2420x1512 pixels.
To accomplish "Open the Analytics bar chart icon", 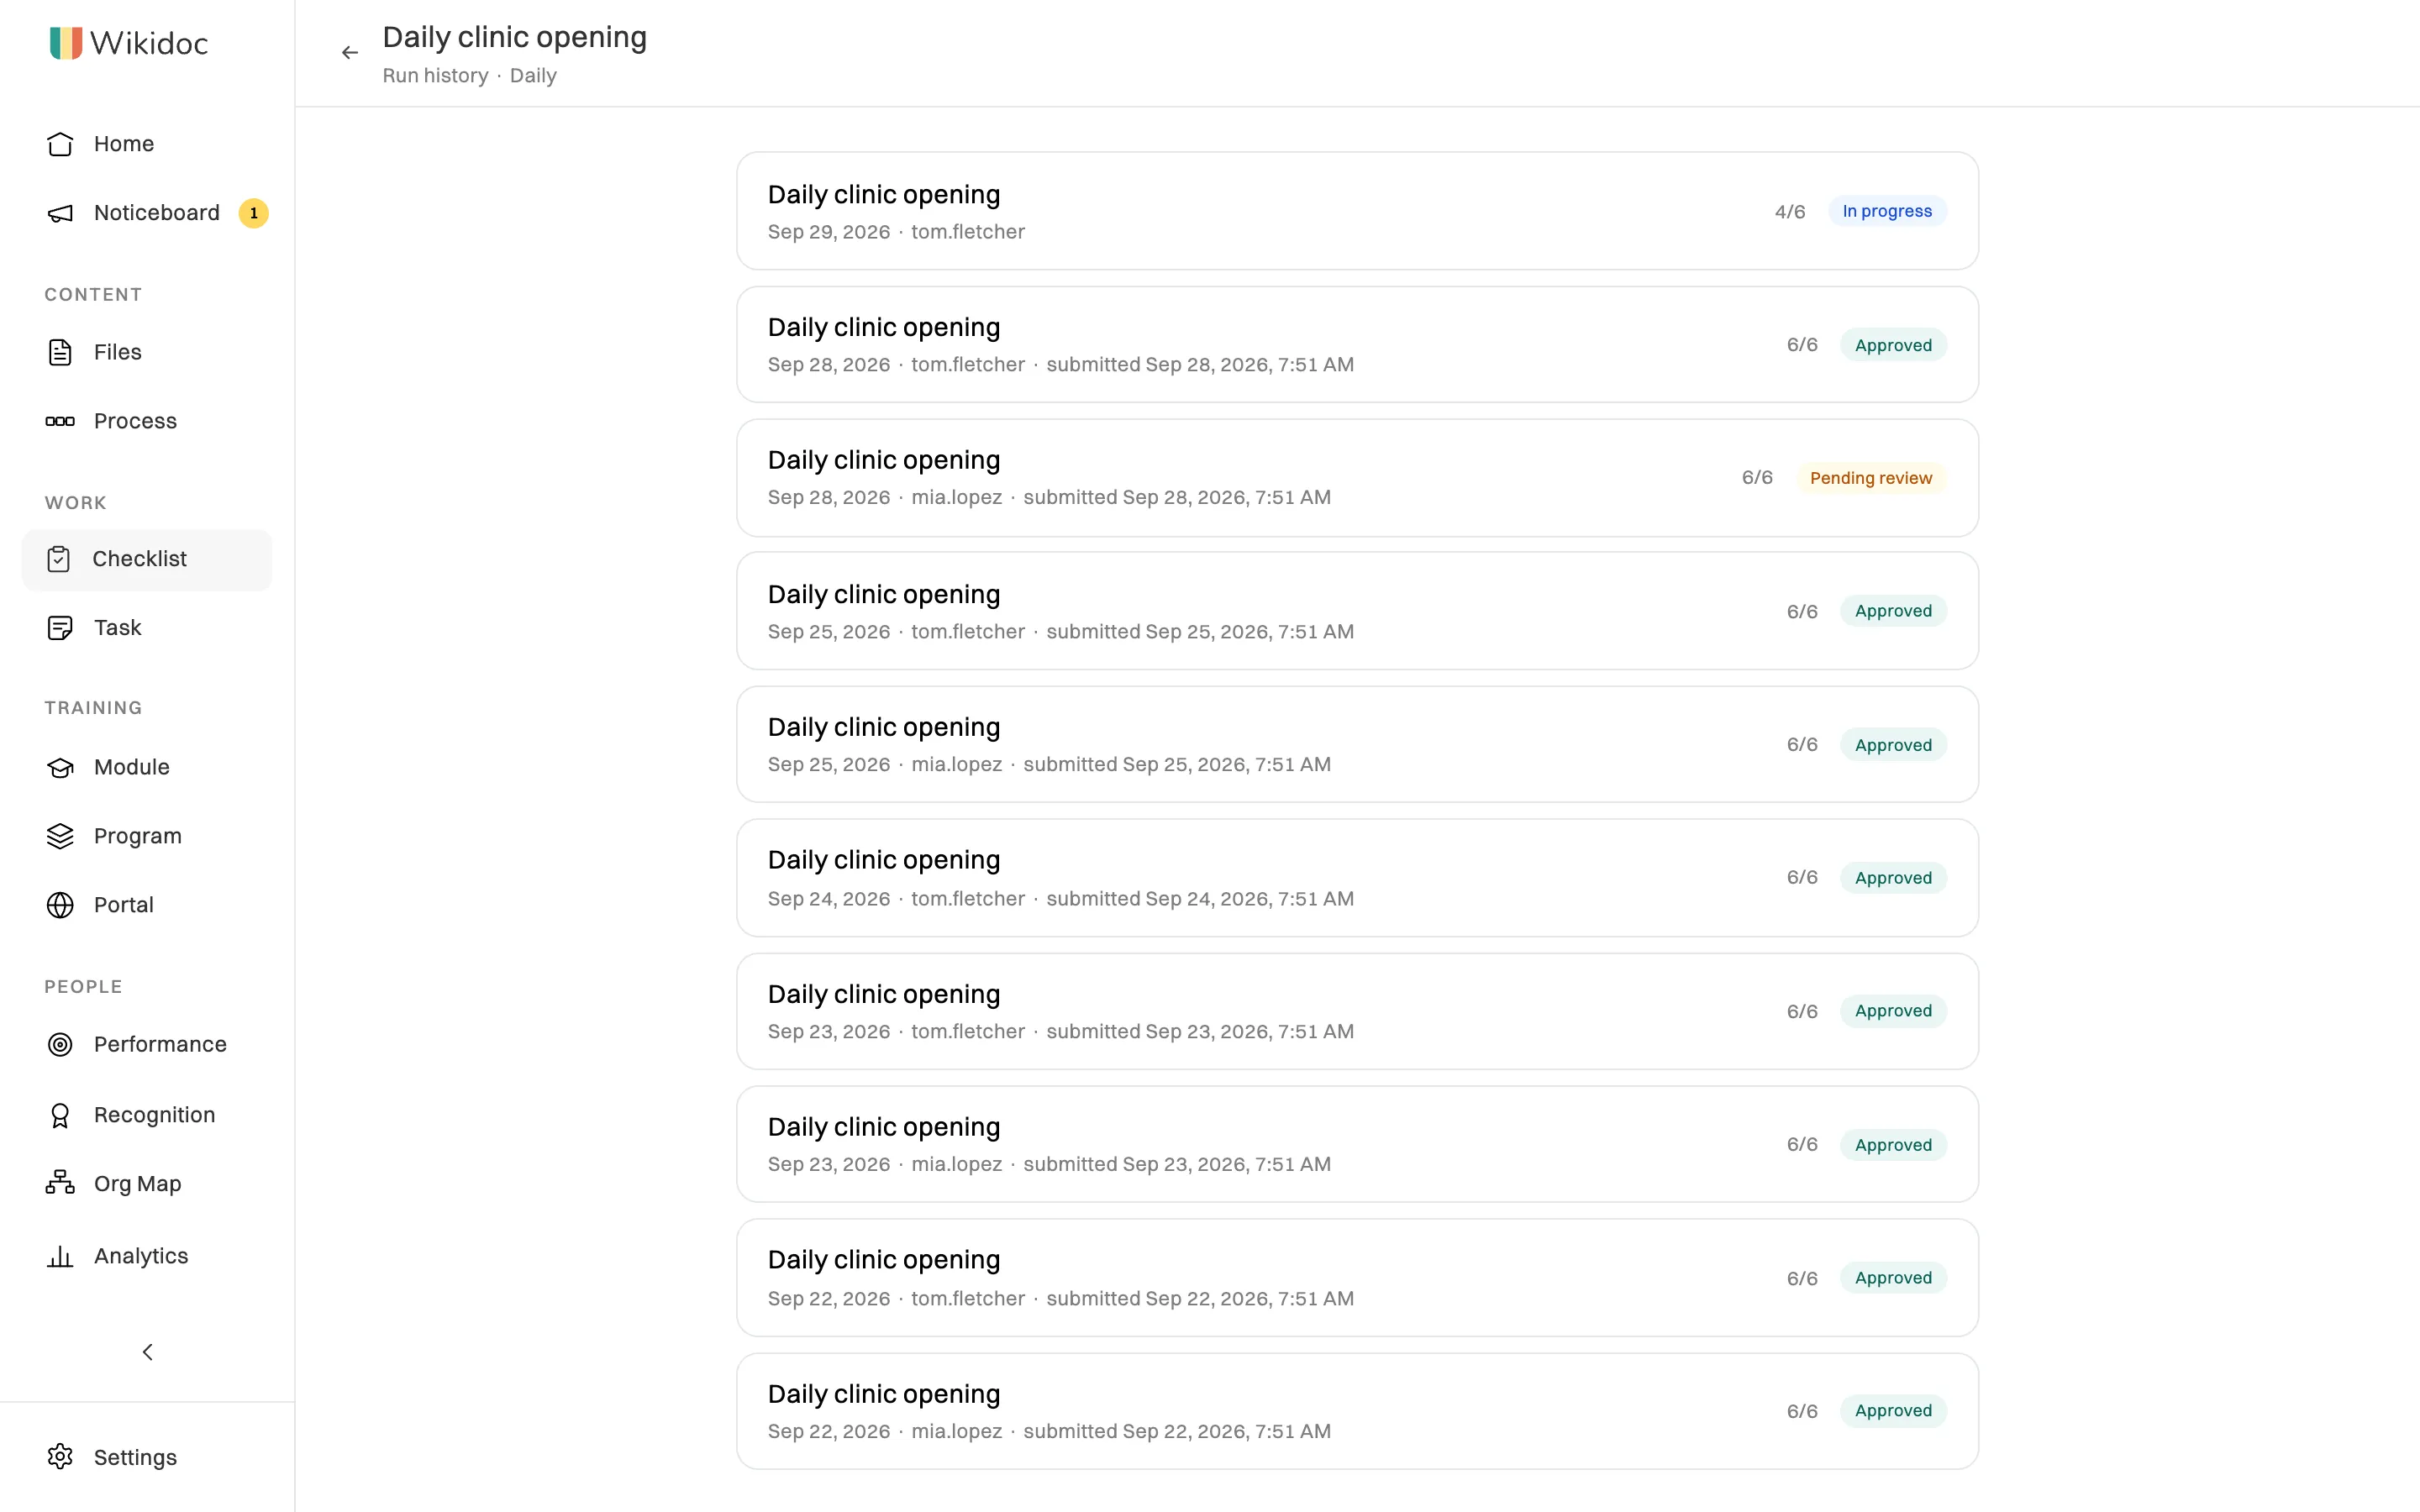I will point(60,1256).
